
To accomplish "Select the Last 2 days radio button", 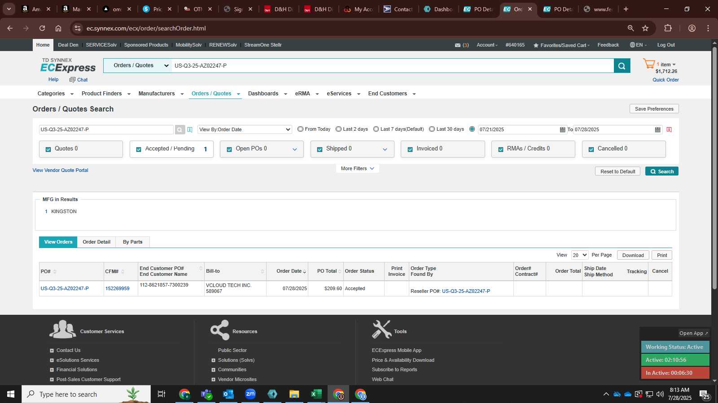I will 338,129.
